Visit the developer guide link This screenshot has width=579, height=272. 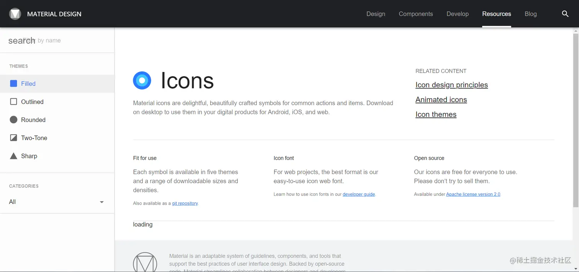click(358, 194)
